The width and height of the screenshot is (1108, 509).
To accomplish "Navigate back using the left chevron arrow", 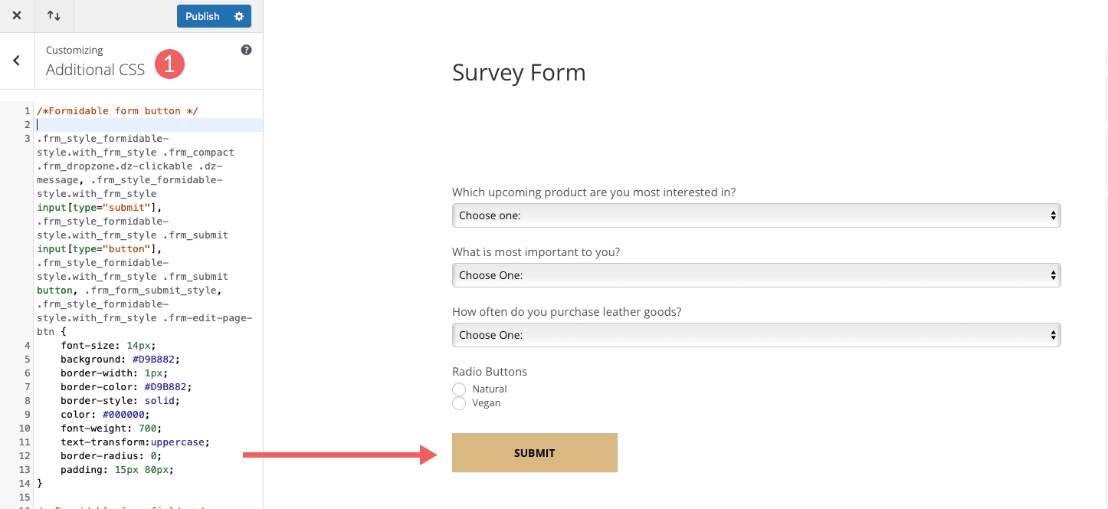I will (16, 61).
